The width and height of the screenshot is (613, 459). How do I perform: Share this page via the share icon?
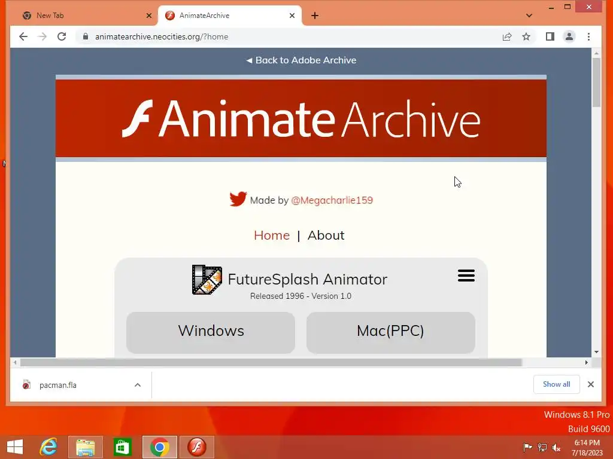click(x=507, y=36)
